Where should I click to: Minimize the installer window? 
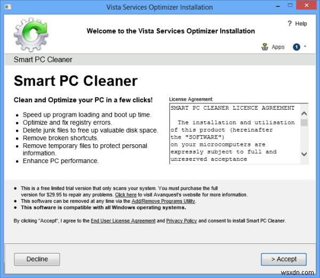[x=278, y=6]
